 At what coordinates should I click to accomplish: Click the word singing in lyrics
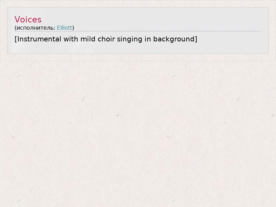point(130,39)
